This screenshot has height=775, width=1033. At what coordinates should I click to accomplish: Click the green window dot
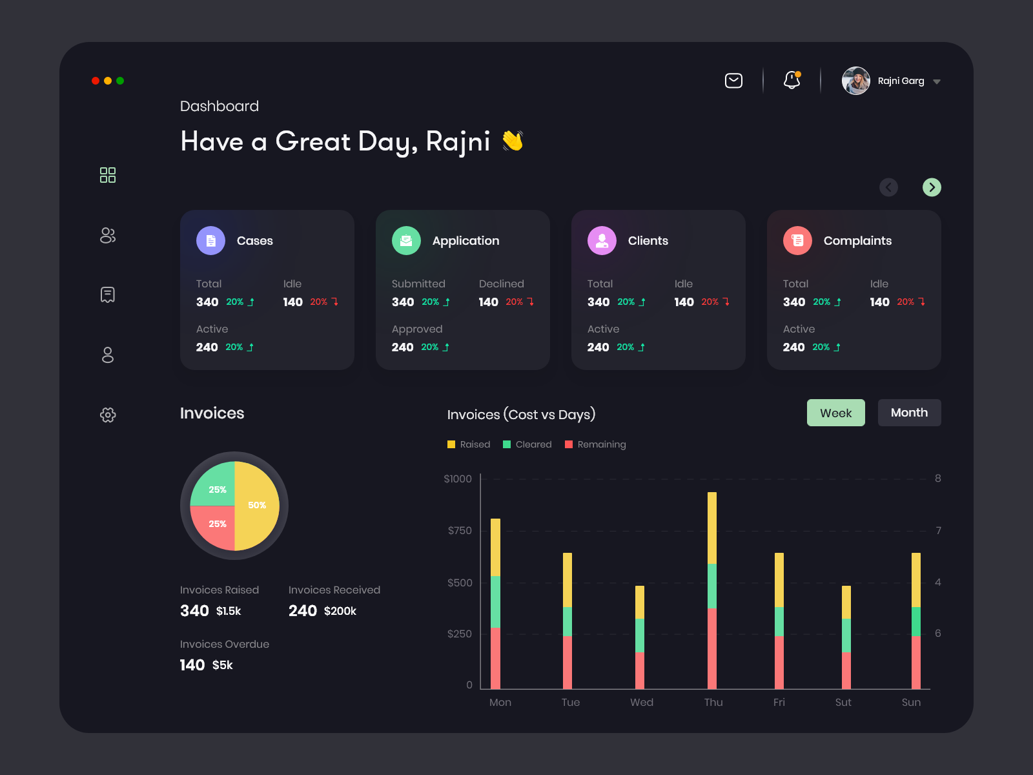click(120, 81)
